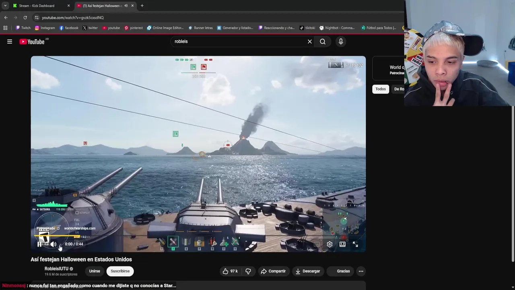Image resolution: width=515 pixels, height=290 pixels.
Task: Open the Compartir share dialog
Action: (273, 271)
